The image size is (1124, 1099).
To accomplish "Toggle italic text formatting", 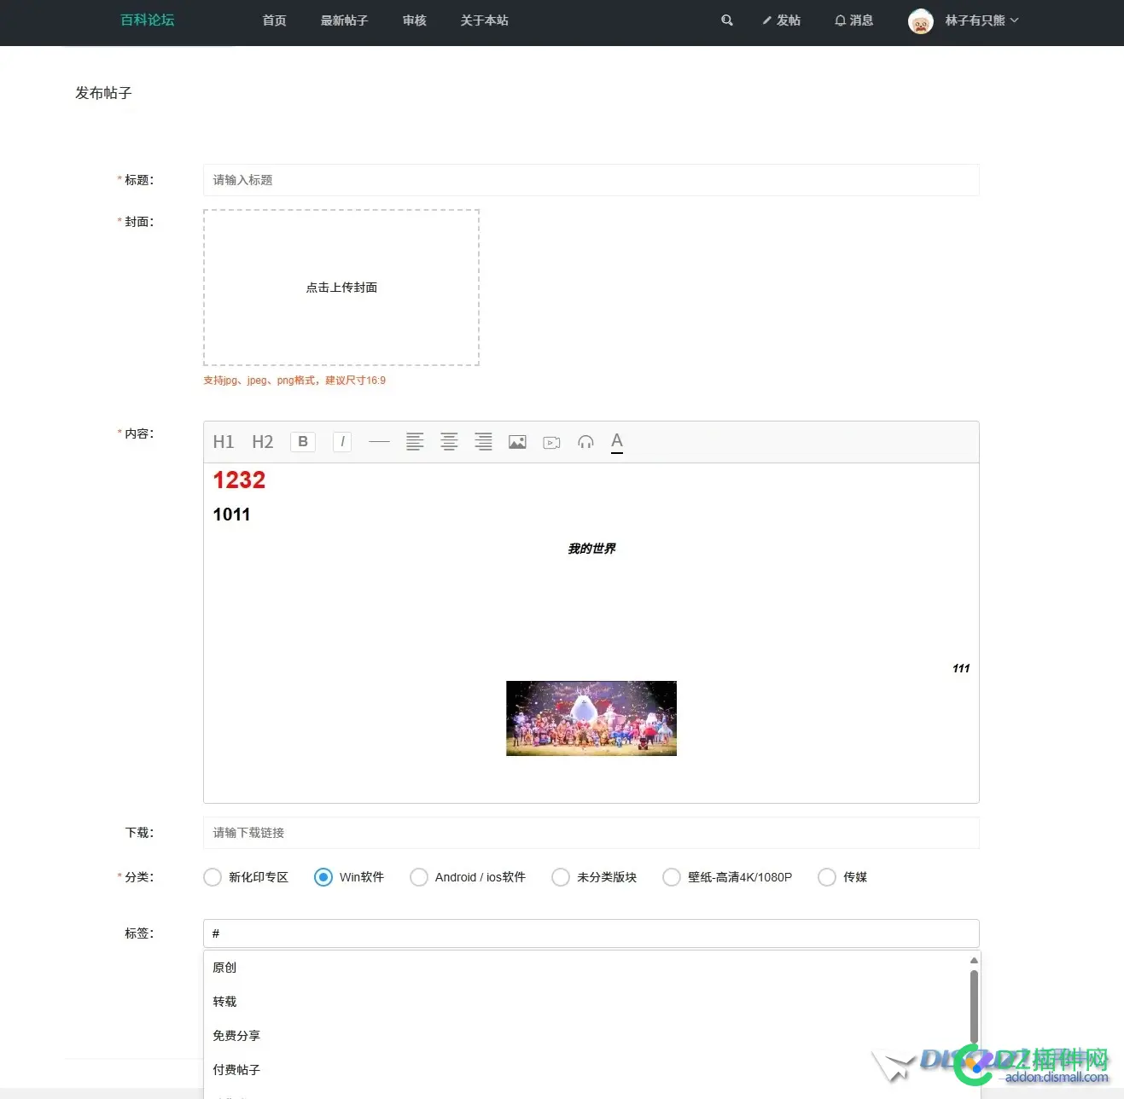I will pos(342,442).
